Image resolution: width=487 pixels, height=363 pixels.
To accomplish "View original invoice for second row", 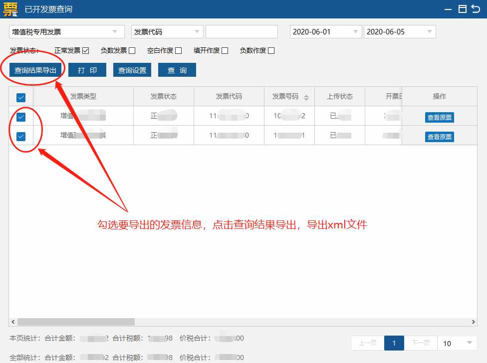I will click(x=440, y=137).
